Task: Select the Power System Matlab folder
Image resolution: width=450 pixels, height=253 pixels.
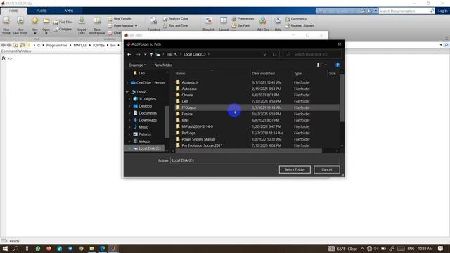Action: (x=198, y=139)
